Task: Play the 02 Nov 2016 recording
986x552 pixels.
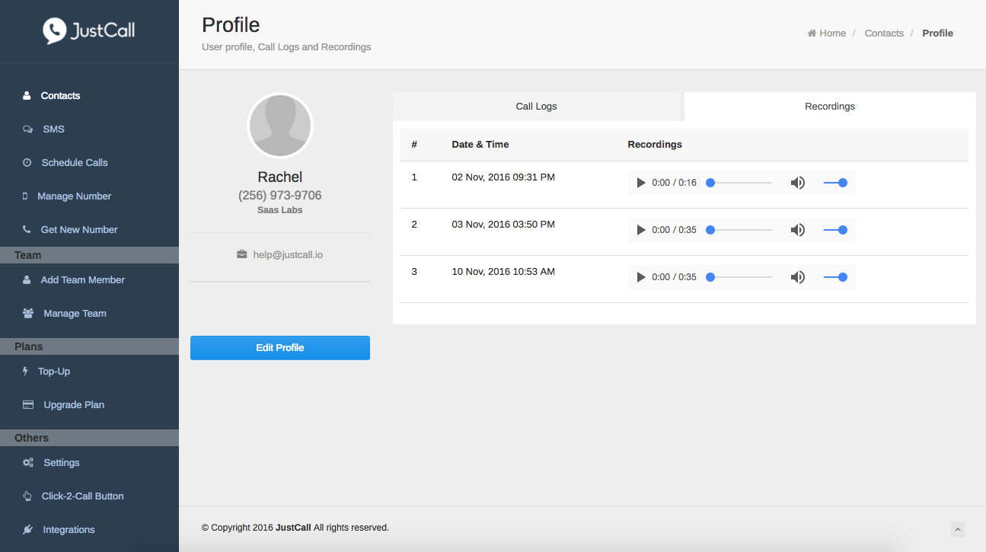Action: click(641, 183)
